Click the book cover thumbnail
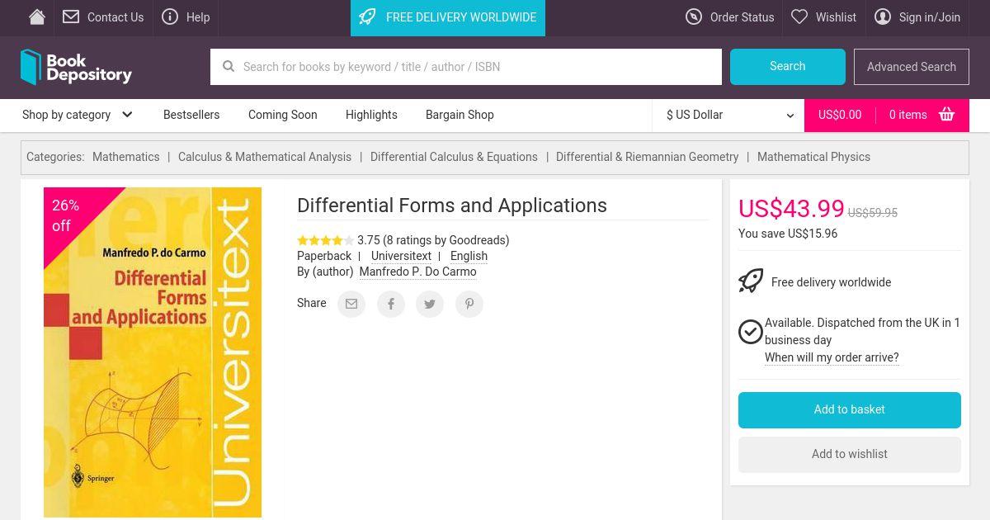The height and width of the screenshot is (520, 990). tap(153, 352)
